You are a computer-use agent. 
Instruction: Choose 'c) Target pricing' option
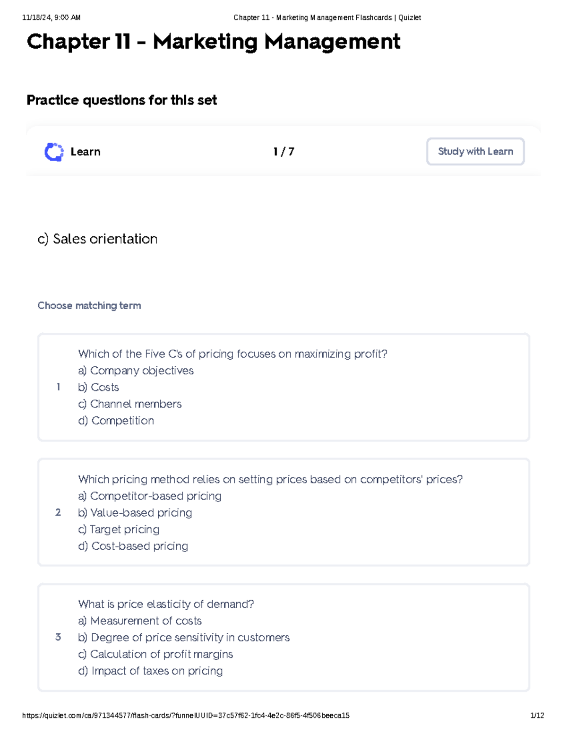119,529
